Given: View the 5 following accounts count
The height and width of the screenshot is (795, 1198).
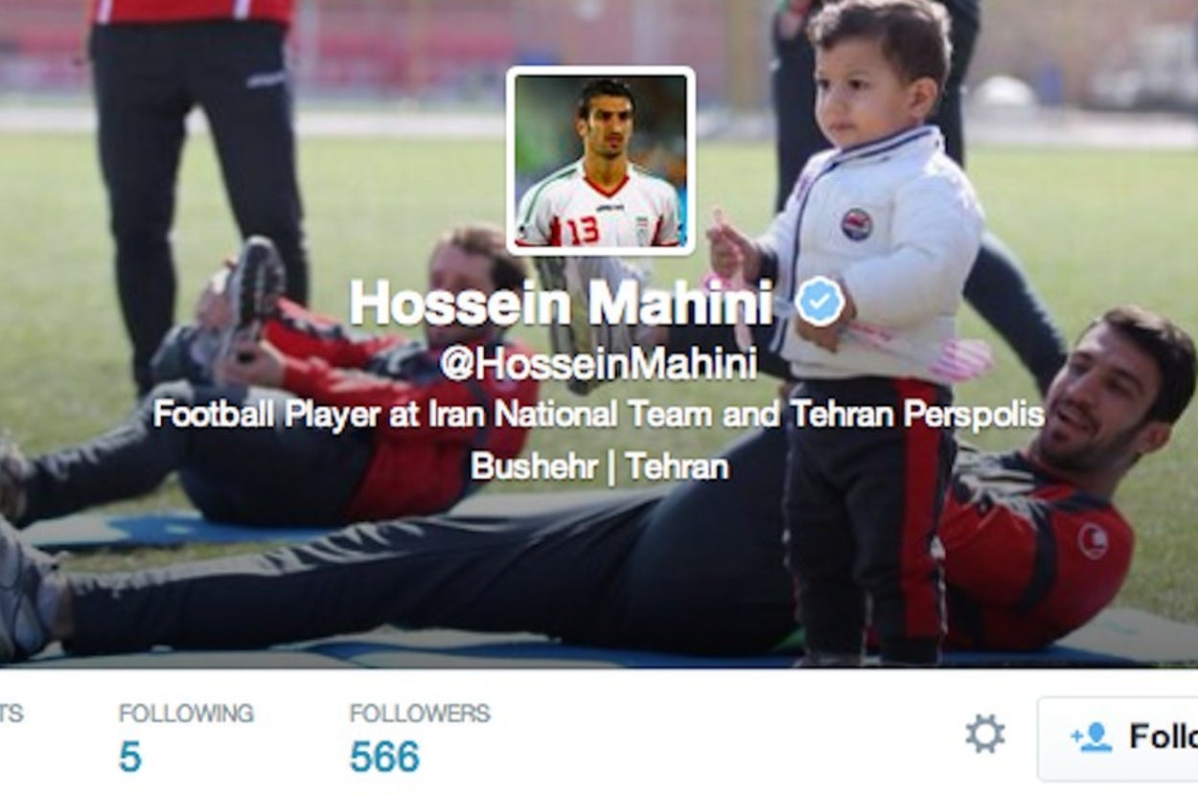Looking at the screenshot, I should [129, 758].
